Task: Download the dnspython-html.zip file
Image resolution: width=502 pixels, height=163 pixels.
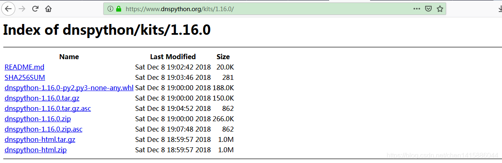Action: (36, 150)
